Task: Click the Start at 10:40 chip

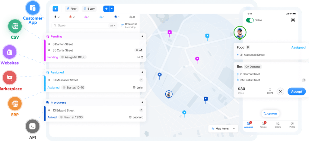Action: (73, 87)
